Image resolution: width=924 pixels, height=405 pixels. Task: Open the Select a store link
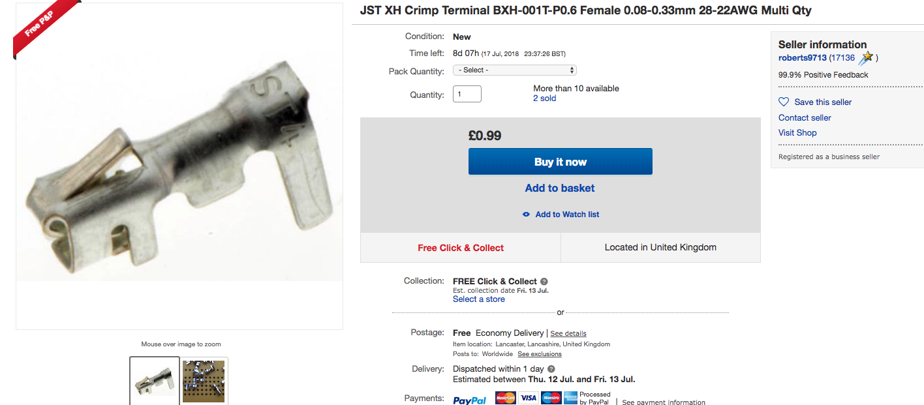(x=479, y=299)
